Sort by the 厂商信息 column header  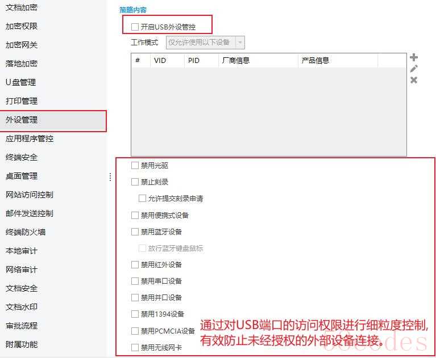[x=236, y=61]
